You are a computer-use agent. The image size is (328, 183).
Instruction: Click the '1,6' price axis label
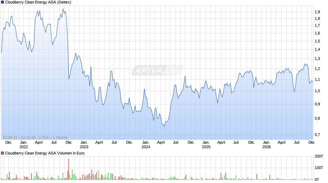pyautogui.click(x=317, y=33)
